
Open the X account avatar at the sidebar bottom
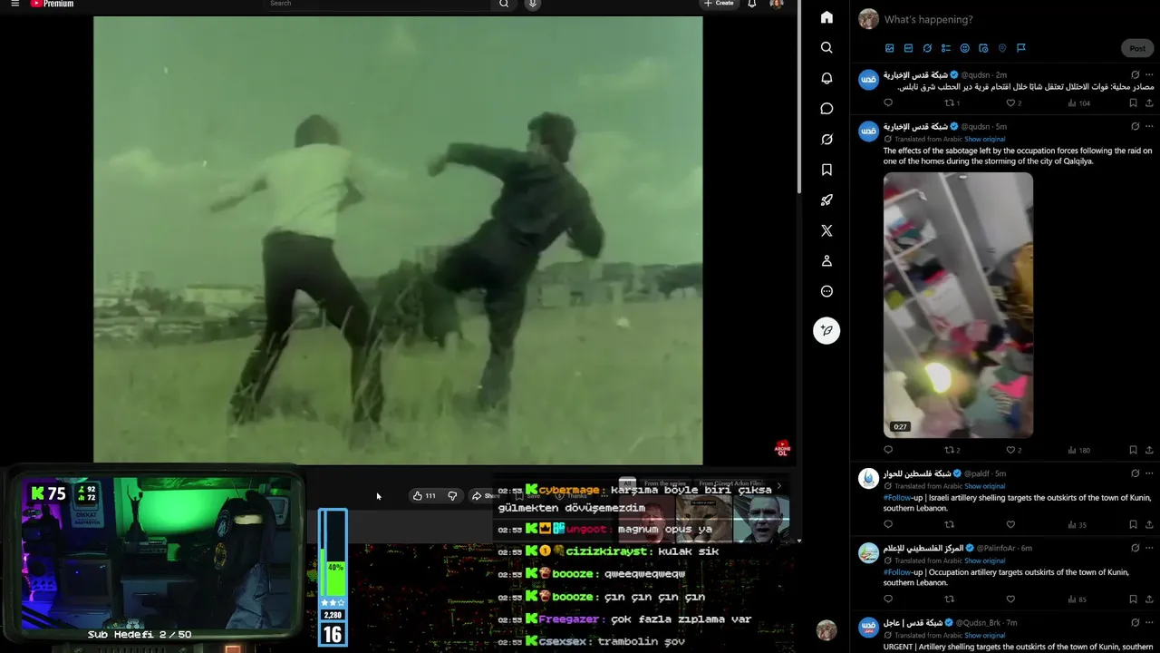(826, 630)
